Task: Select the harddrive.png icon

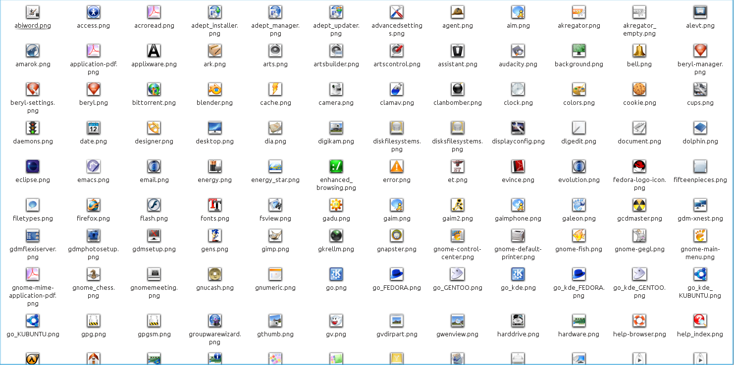Action: click(518, 320)
